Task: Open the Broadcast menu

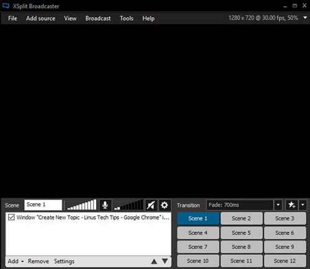Action: tap(98, 19)
